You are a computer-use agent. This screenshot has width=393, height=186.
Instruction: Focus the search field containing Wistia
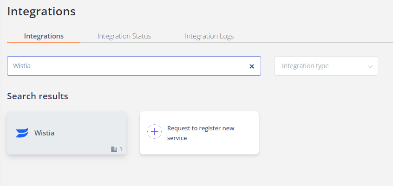134,66
